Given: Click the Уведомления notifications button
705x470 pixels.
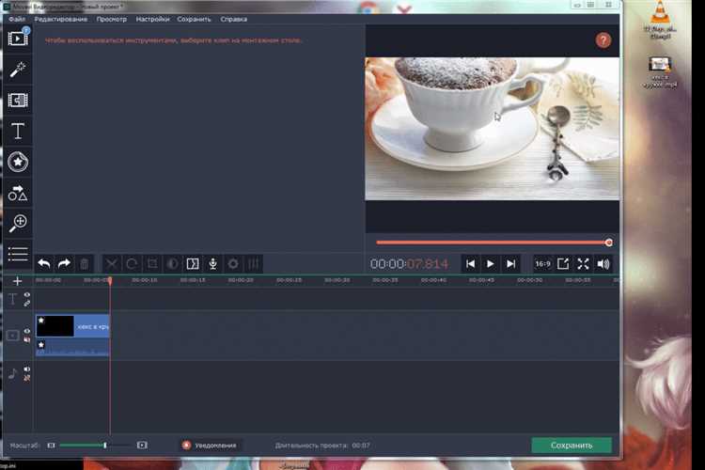Looking at the screenshot, I should click(x=211, y=445).
